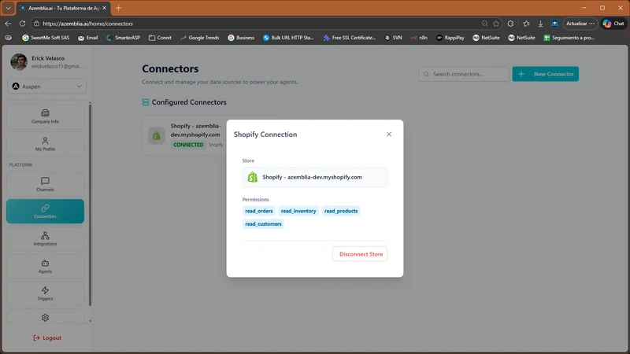The width and height of the screenshot is (630, 354).
Task: Click the browser back arrow
Action: click(x=8, y=24)
